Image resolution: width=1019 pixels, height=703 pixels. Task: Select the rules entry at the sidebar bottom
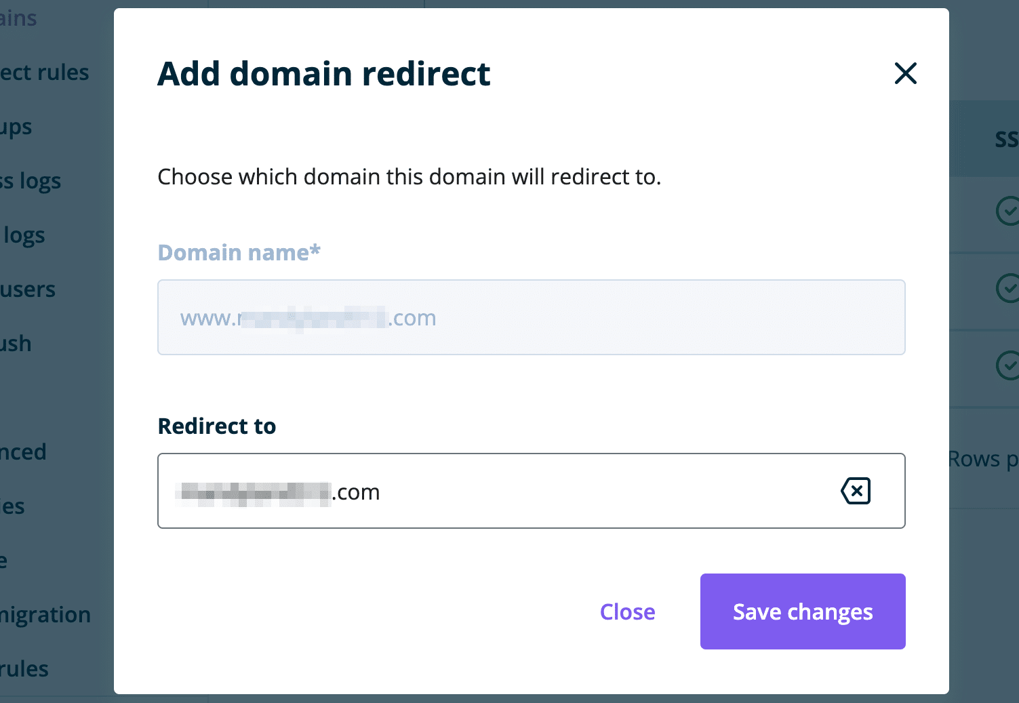(24, 668)
